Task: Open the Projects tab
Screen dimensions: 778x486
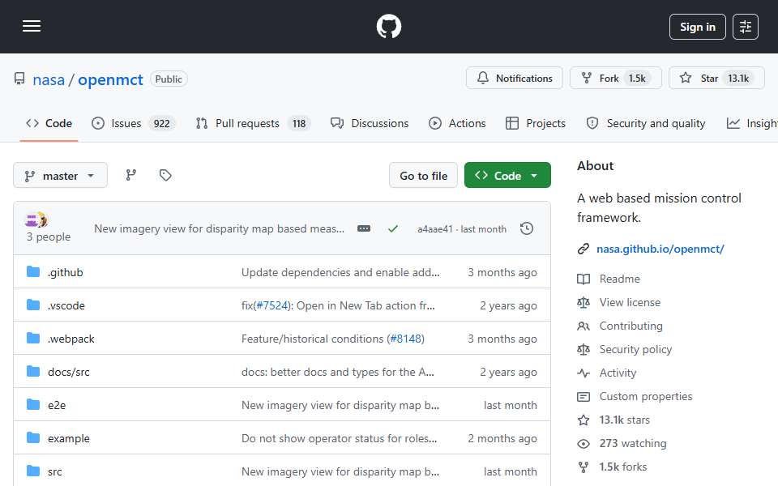Action: click(x=536, y=123)
